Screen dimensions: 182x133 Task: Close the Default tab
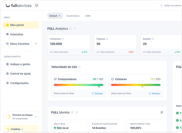(x=59, y=16)
